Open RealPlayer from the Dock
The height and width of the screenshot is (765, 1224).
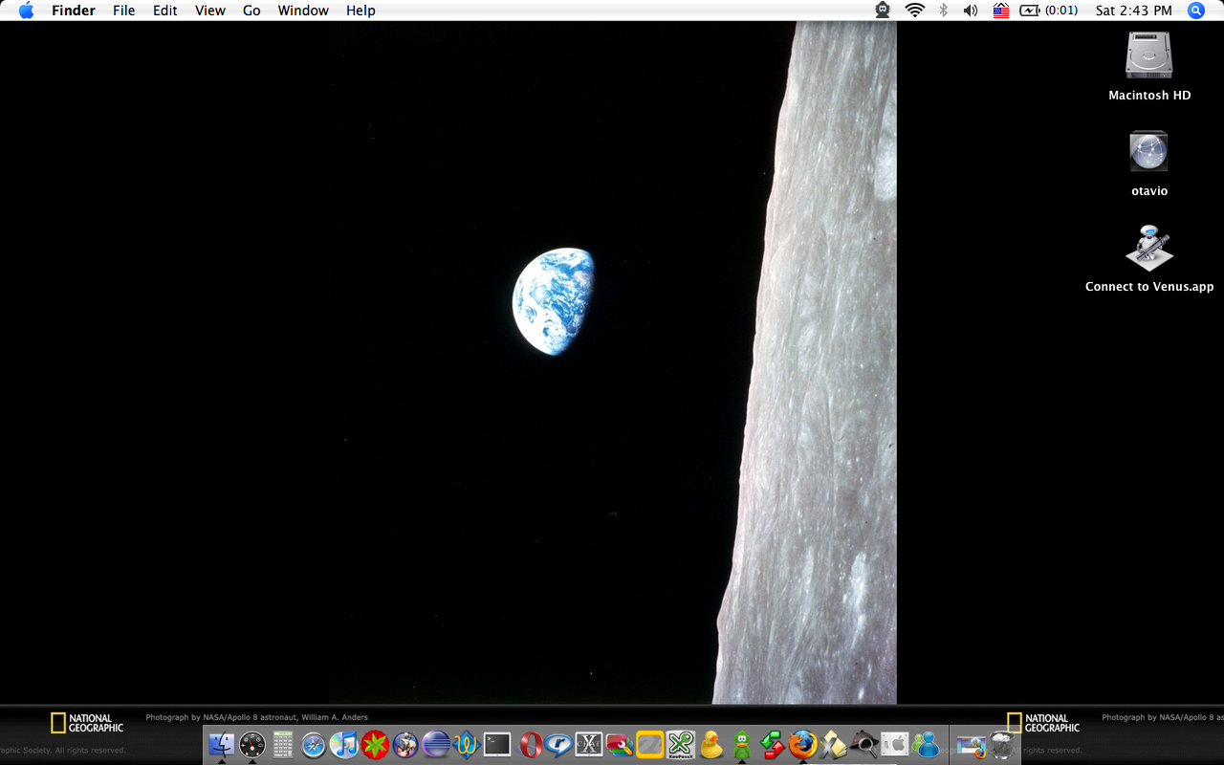pos(558,744)
